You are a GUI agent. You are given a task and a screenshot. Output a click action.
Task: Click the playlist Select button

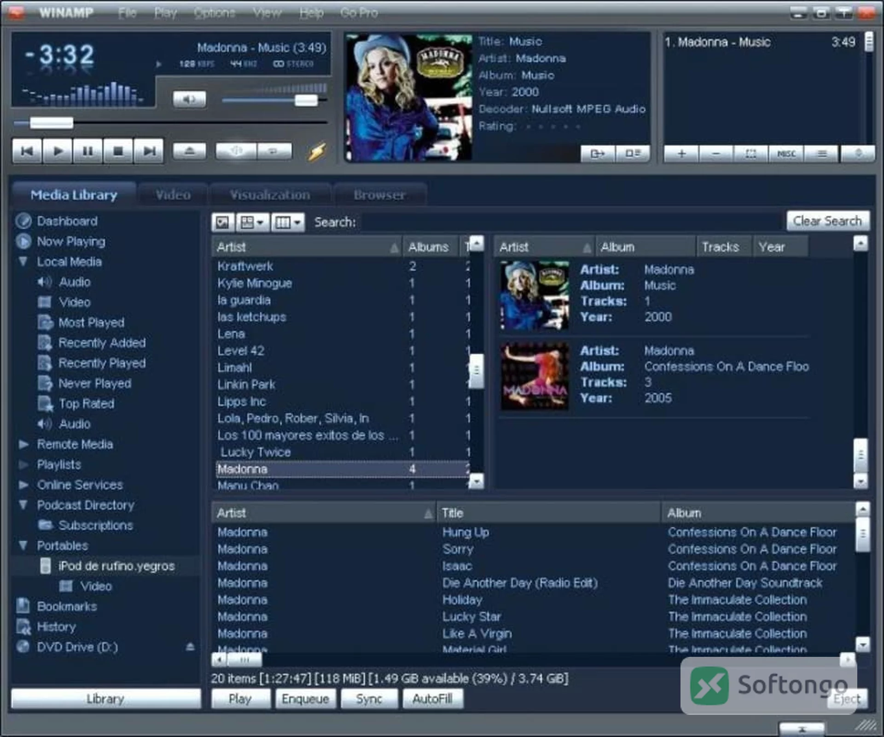coord(751,154)
